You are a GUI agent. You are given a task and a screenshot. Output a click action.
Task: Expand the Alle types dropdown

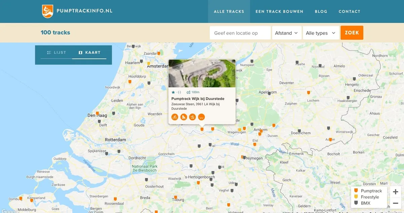click(321, 33)
